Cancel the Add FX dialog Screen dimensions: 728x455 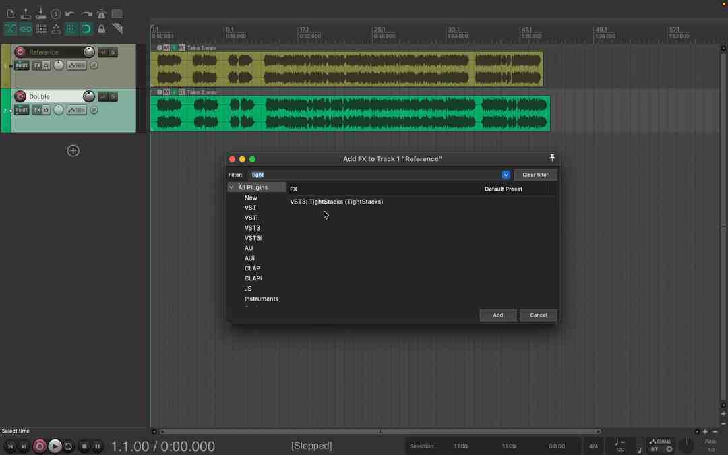(x=538, y=315)
